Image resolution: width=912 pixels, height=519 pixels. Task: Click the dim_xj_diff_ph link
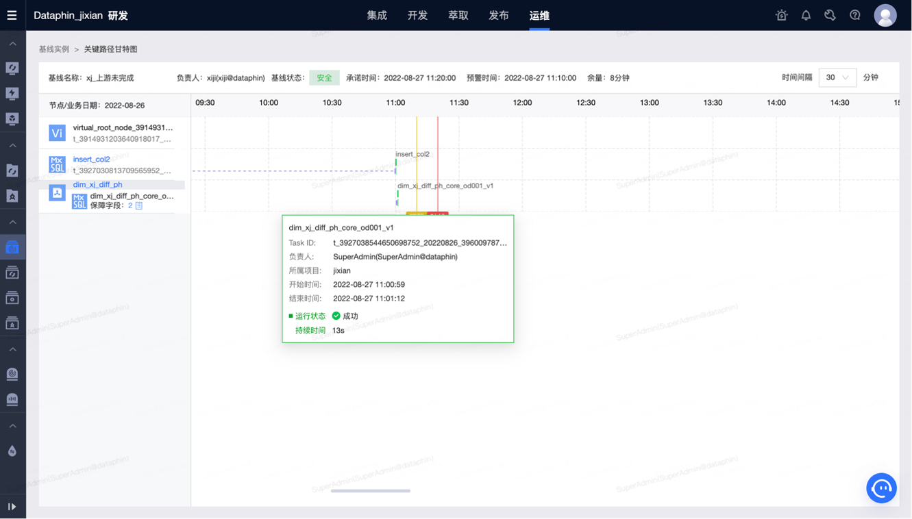(97, 184)
